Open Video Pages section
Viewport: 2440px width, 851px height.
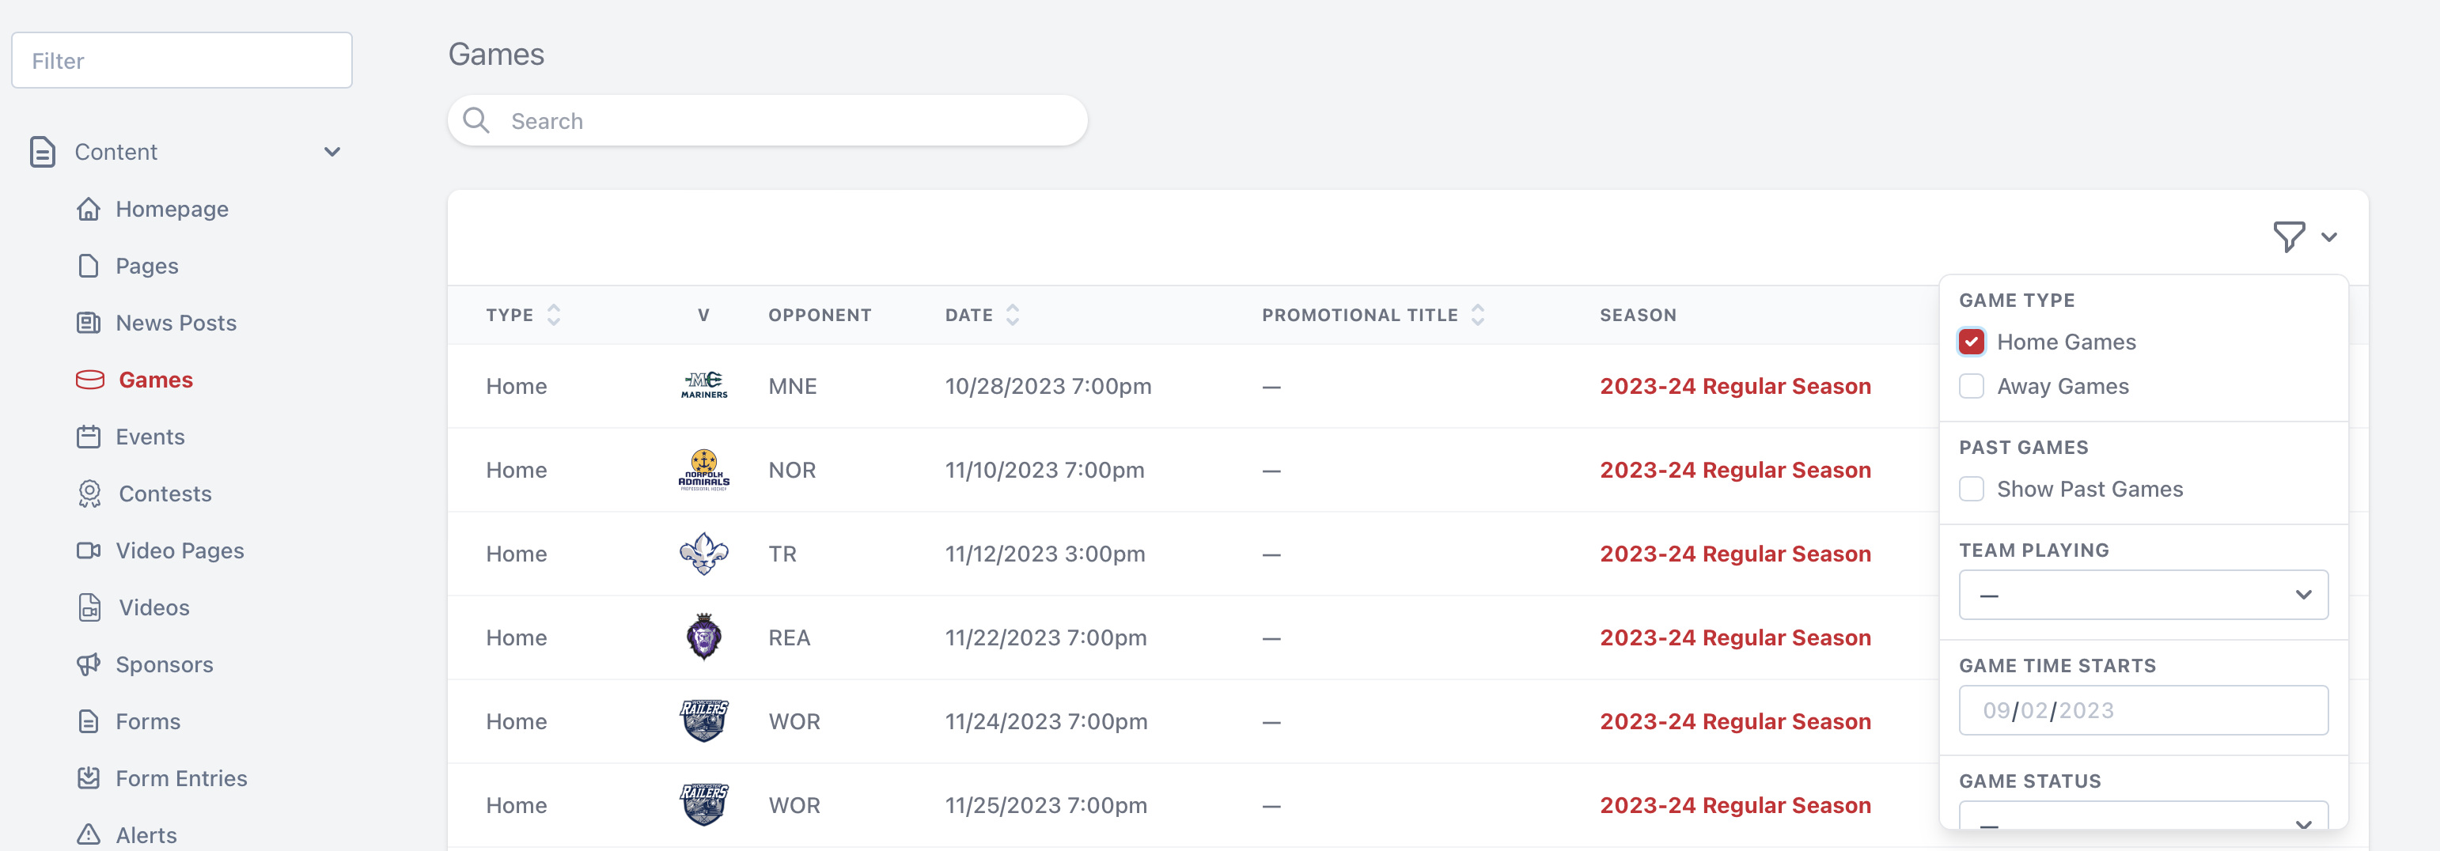(180, 551)
